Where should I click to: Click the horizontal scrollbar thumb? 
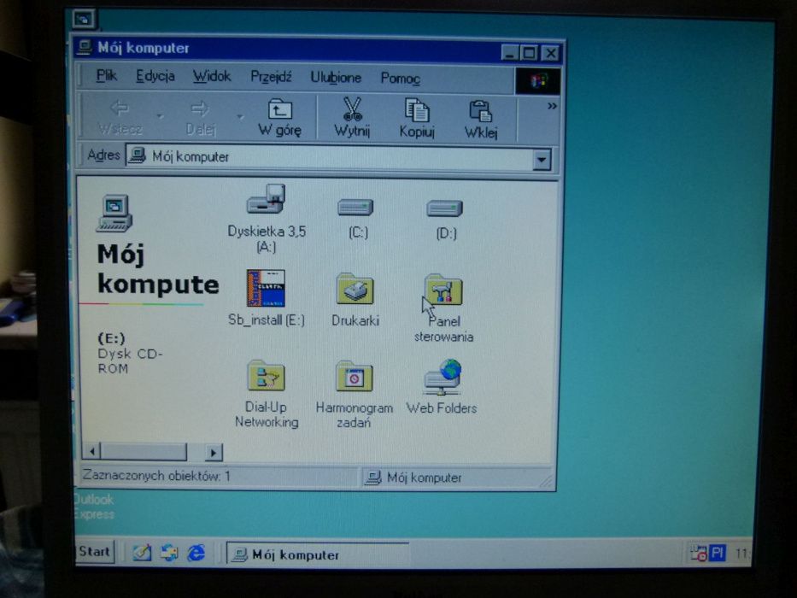coord(144,451)
